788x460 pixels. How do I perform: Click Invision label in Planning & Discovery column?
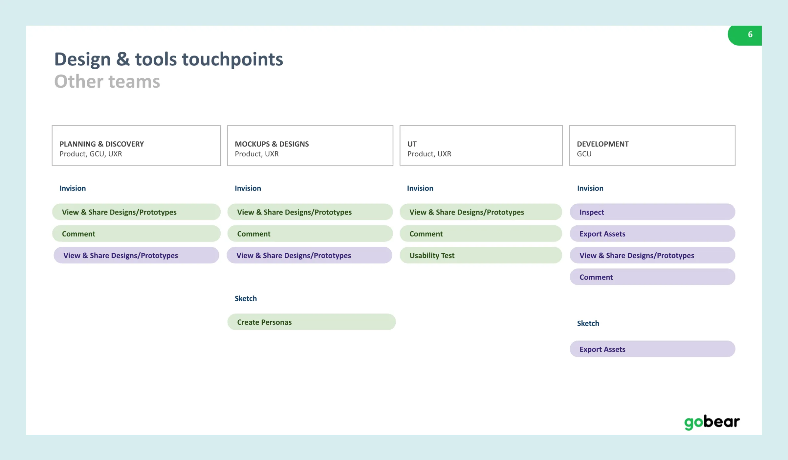[73, 188]
